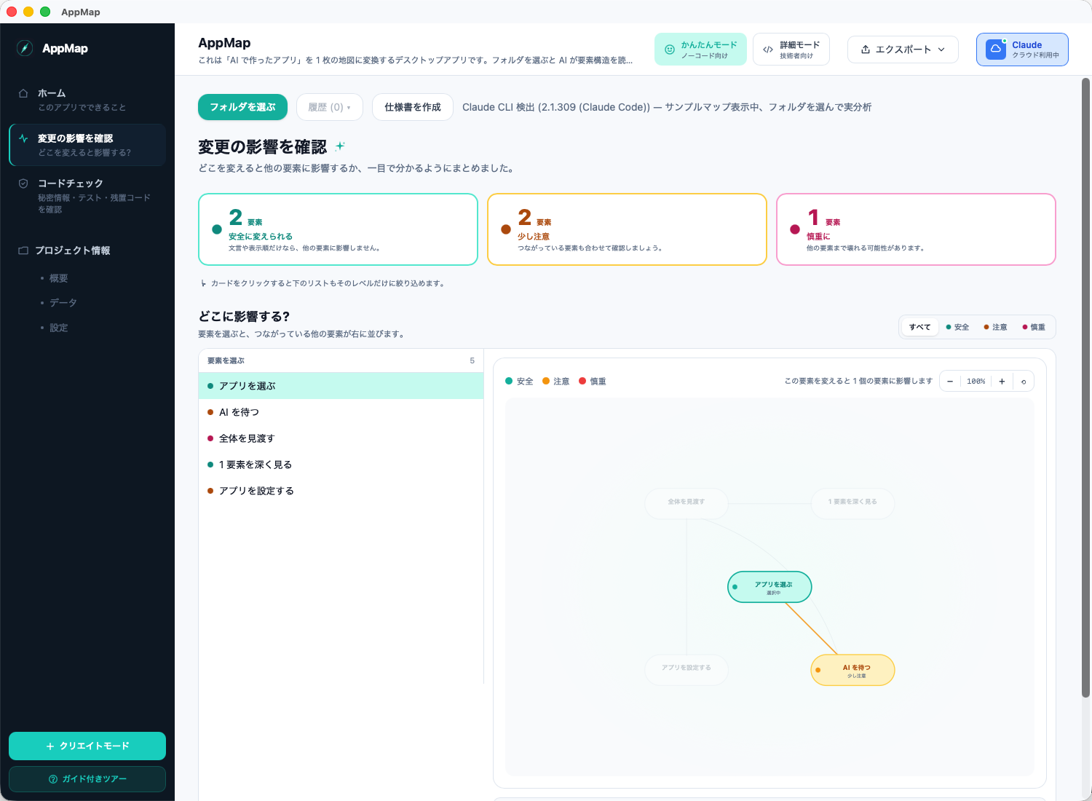This screenshot has width=1092, height=801.
Task: Select the 少し注意 summary card
Action: point(627,229)
